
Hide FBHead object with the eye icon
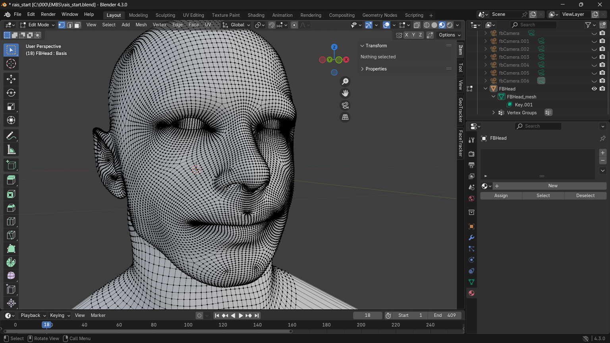point(594,89)
